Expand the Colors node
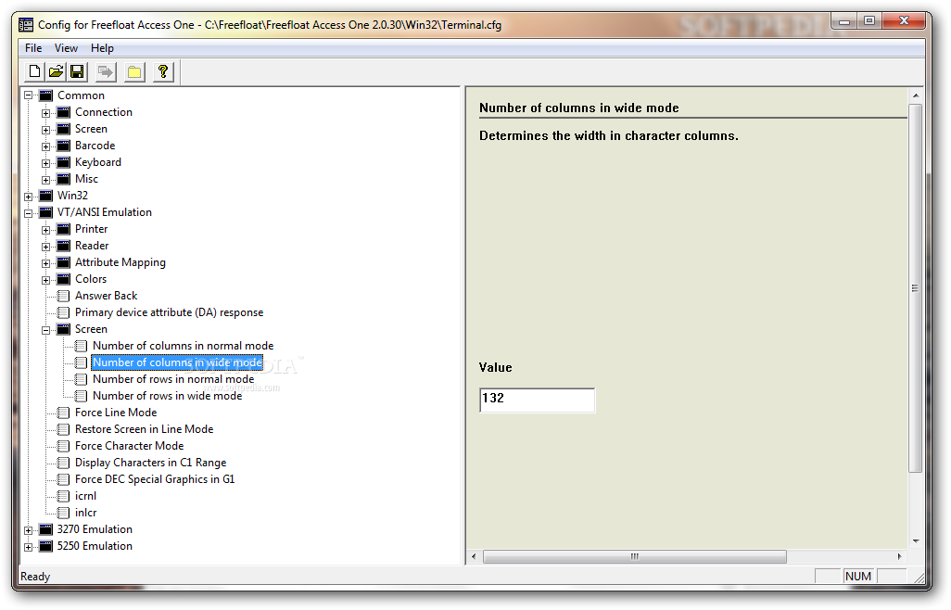 click(45, 280)
